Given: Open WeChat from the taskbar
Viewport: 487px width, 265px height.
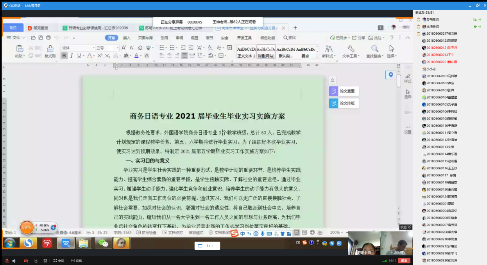Looking at the screenshot, I should coord(103,243).
